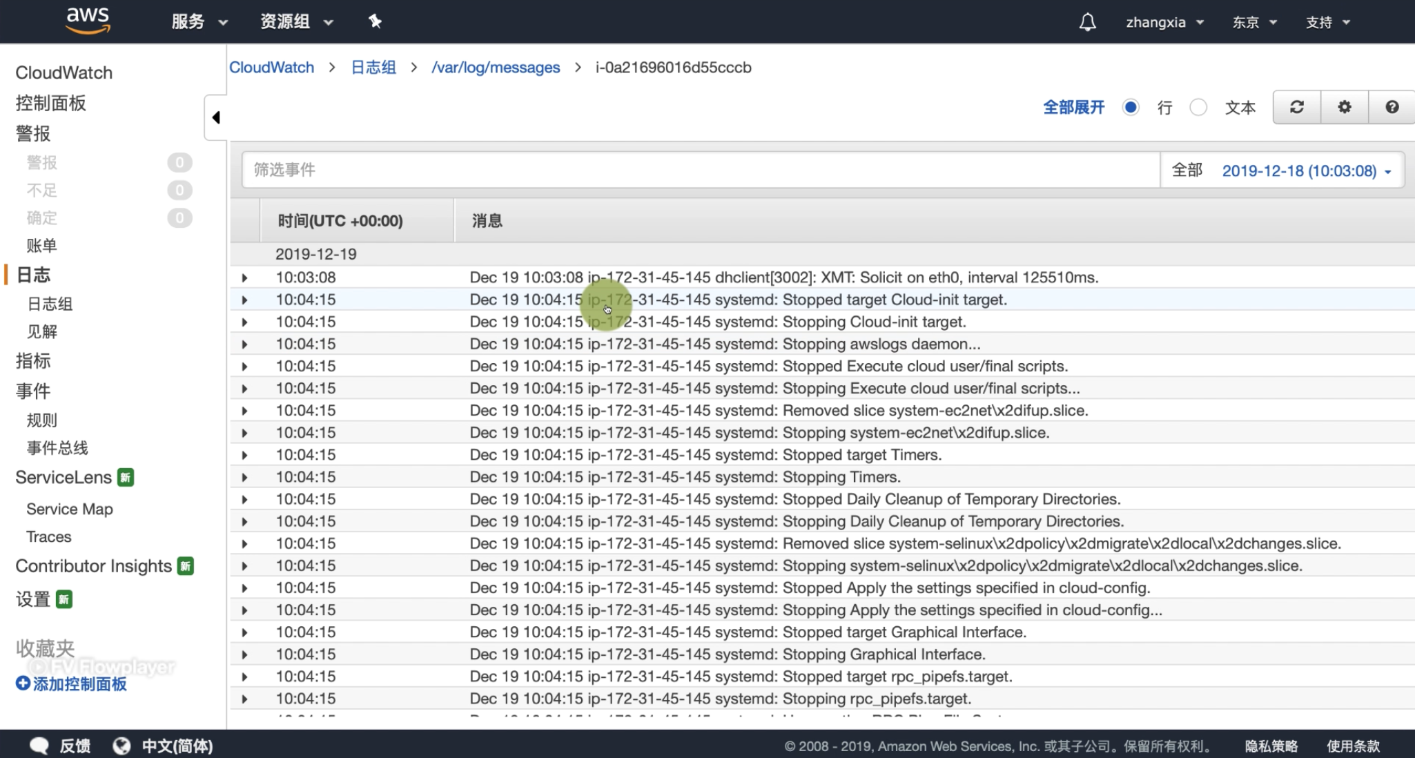Click the 全部 time filter option
Viewport: 1415px width, 758px height.
click(x=1187, y=170)
